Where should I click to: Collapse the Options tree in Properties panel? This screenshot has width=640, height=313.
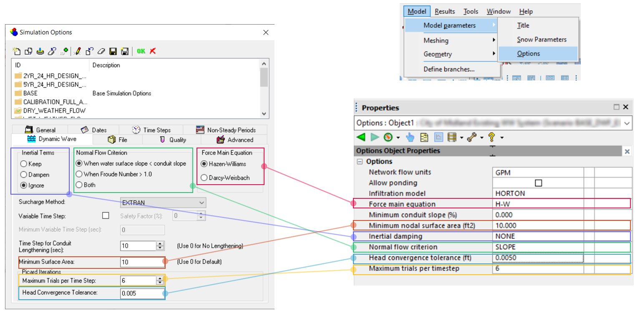click(x=359, y=161)
